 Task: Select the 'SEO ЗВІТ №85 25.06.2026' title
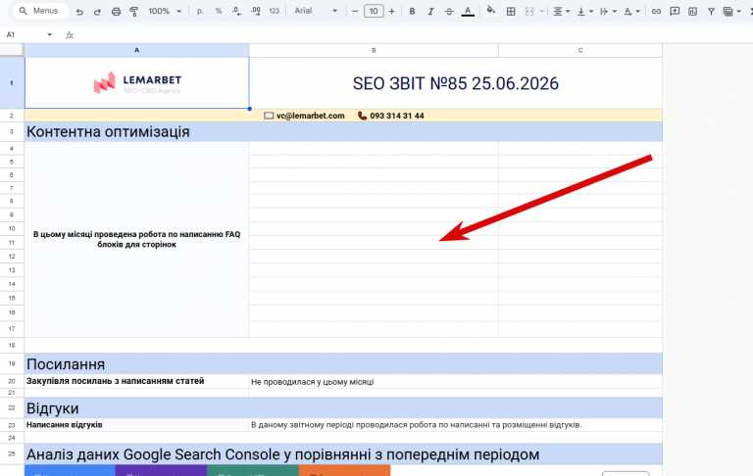click(455, 83)
